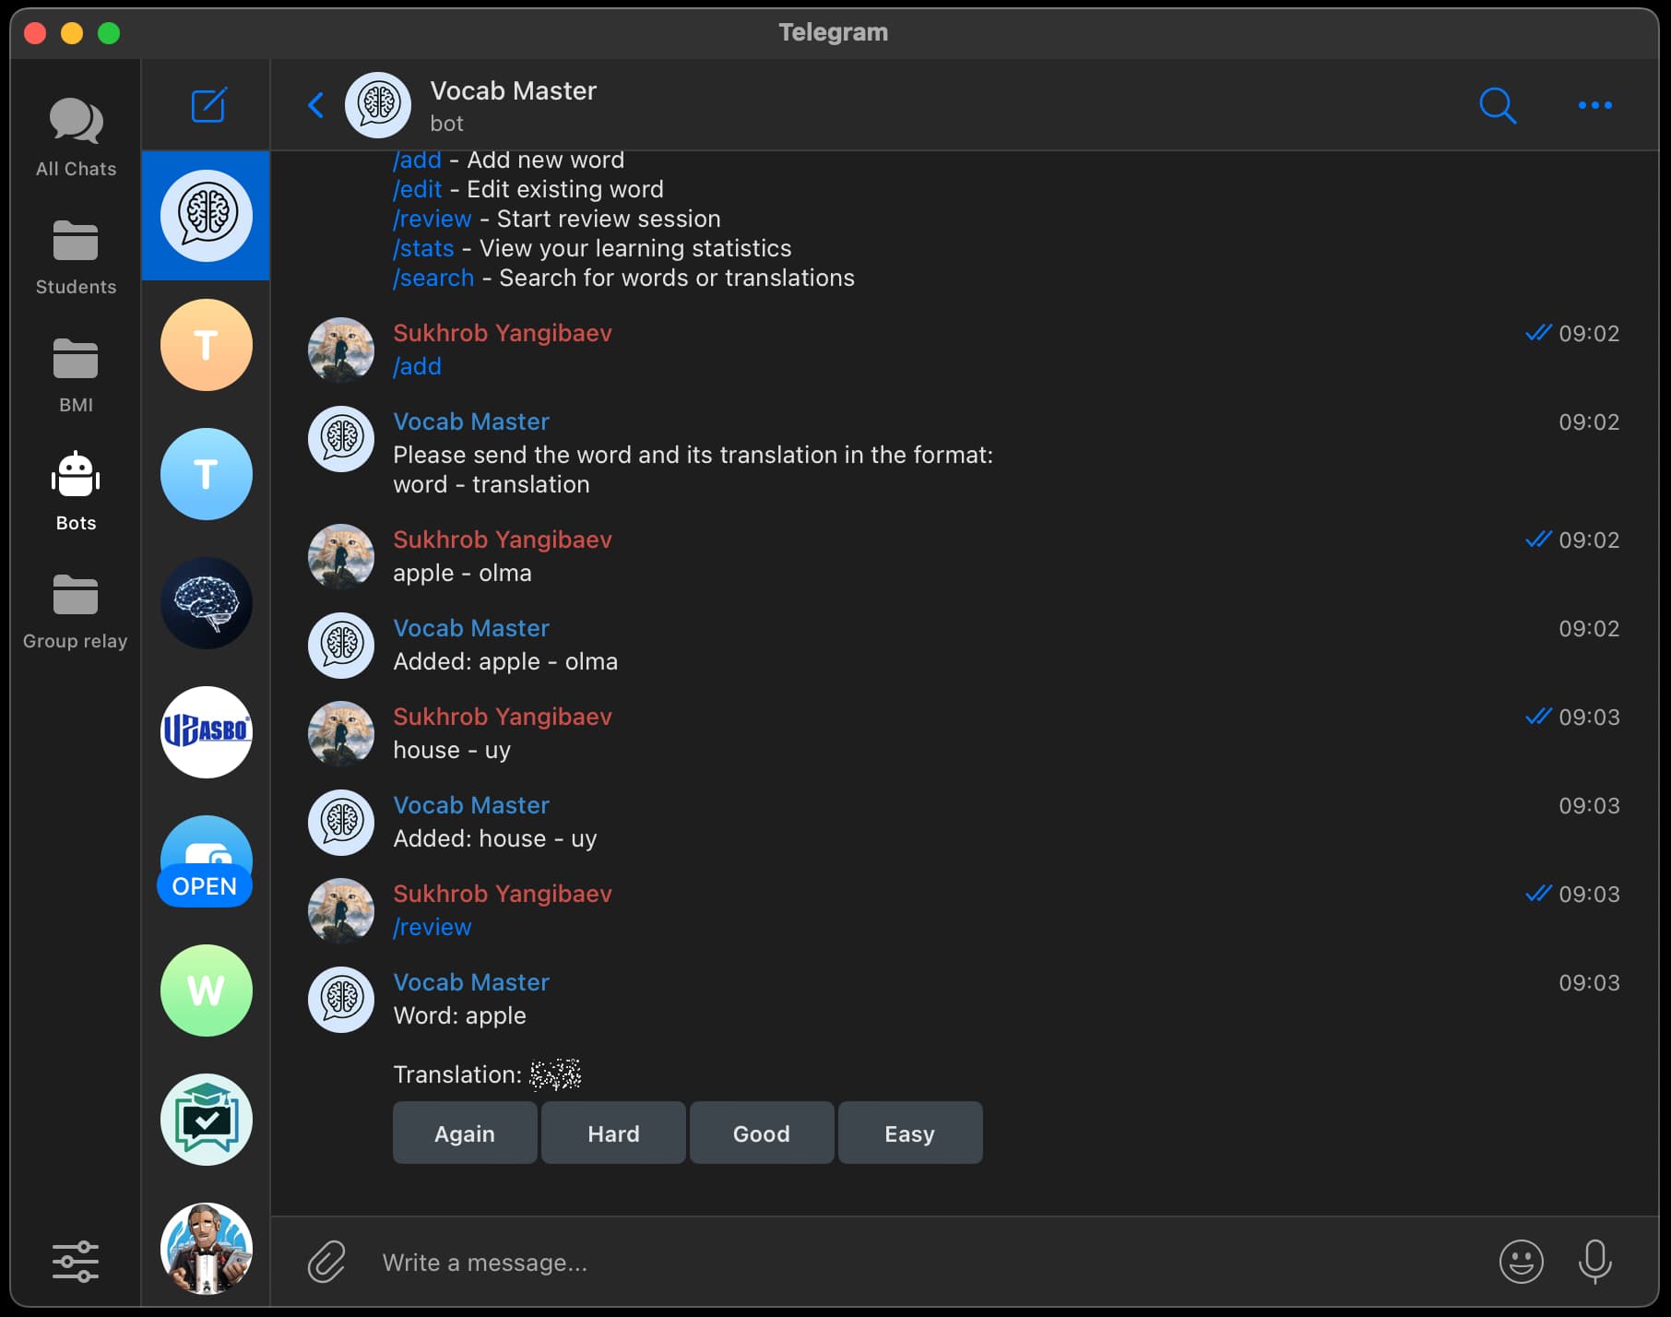
Task: Click the 'Please send the word' message
Action: tap(693, 469)
